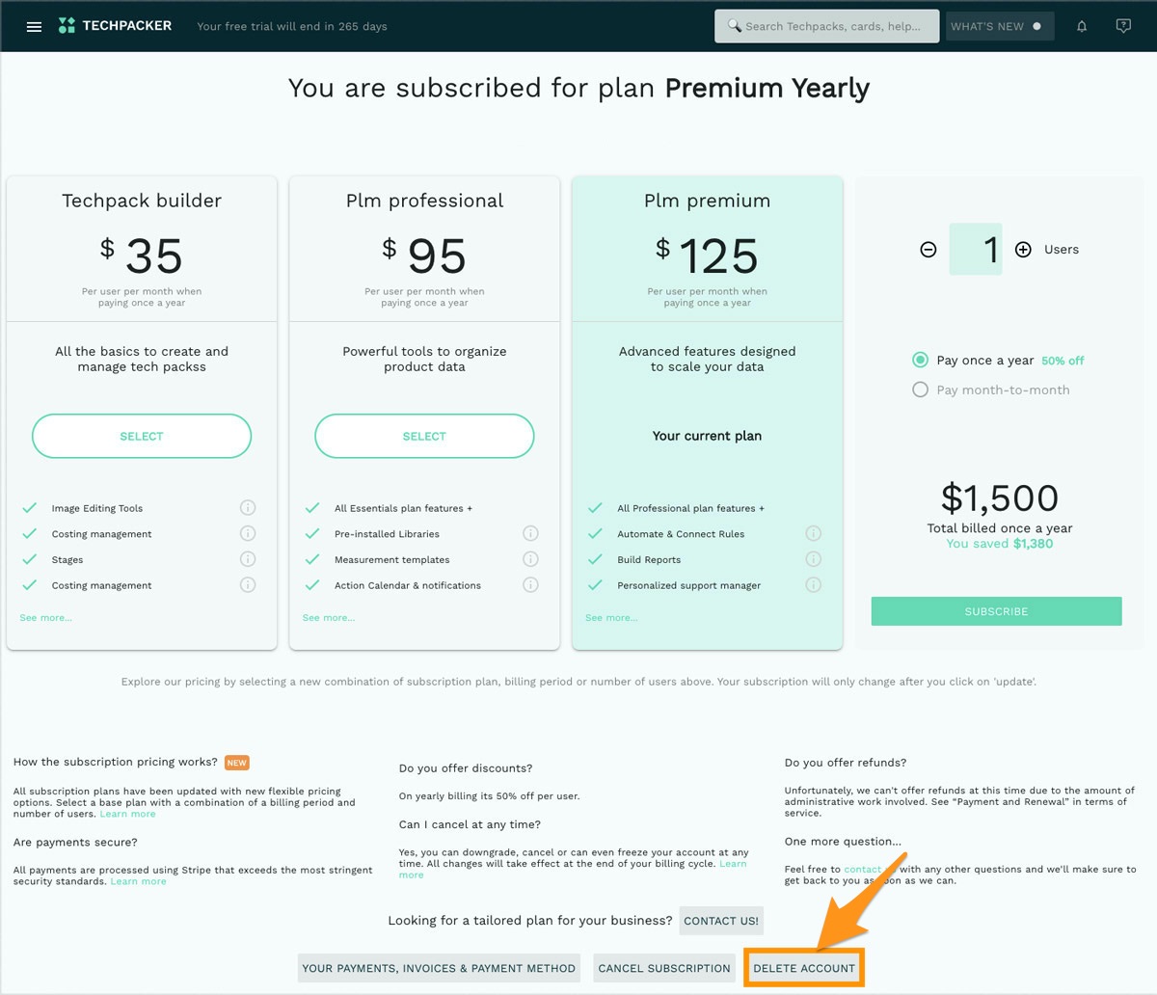Increase user count with plus icon

tap(1023, 250)
